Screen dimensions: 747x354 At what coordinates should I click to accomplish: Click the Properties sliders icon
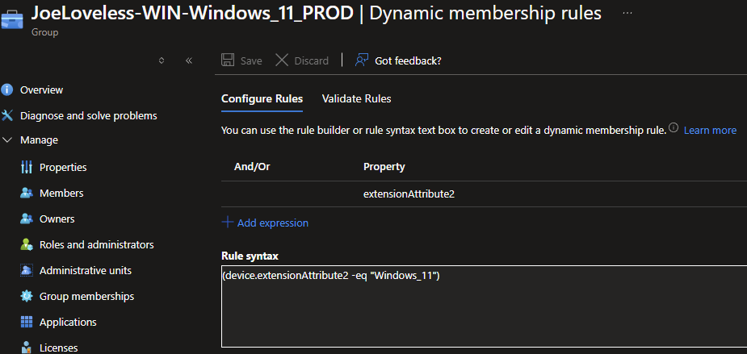point(26,167)
